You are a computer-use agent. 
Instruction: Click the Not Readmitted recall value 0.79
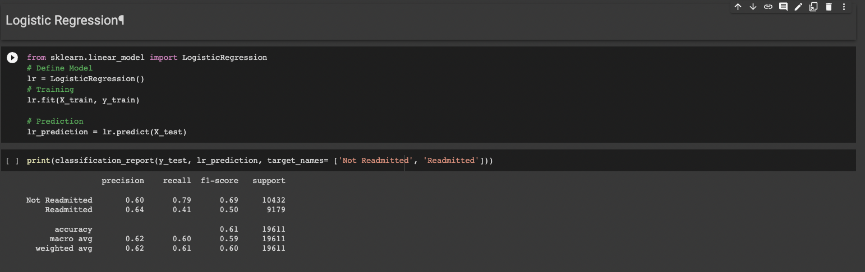(x=182, y=200)
